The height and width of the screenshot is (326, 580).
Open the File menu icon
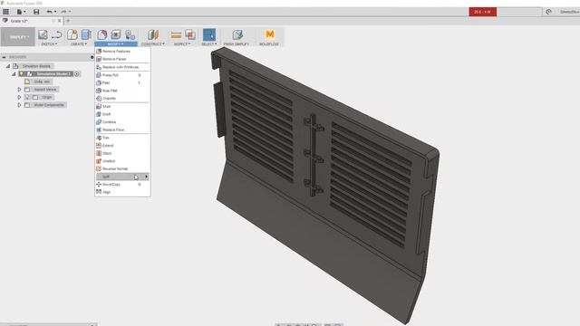click(21, 12)
